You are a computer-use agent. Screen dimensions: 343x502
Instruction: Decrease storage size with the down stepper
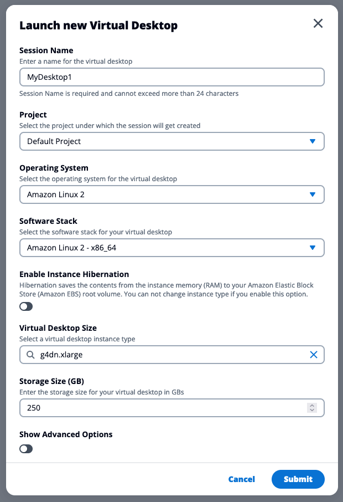pos(313,411)
